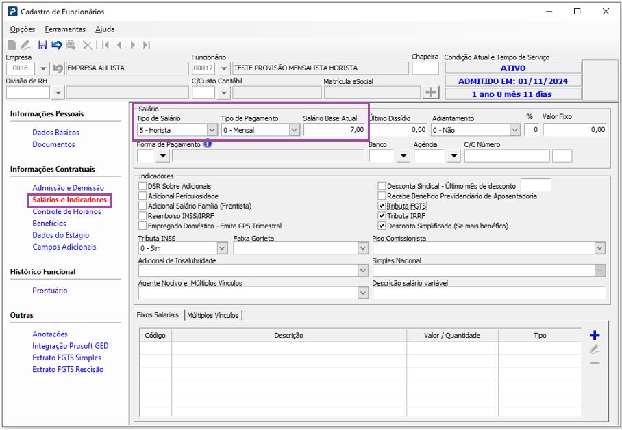Viewport: 622px width, 430px height.
Task: Uncheck the Tributa FGTS checkbox
Action: (382, 206)
